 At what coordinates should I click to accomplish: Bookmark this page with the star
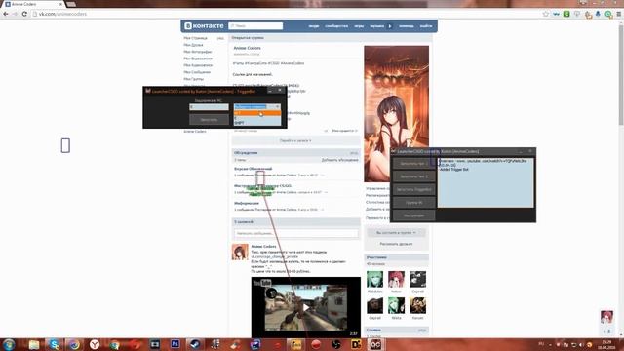click(x=545, y=14)
